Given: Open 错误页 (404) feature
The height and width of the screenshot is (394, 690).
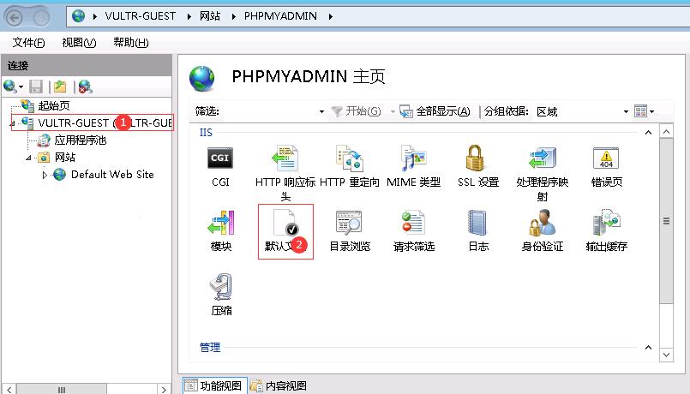Looking at the screenshot, I should 606,158.
